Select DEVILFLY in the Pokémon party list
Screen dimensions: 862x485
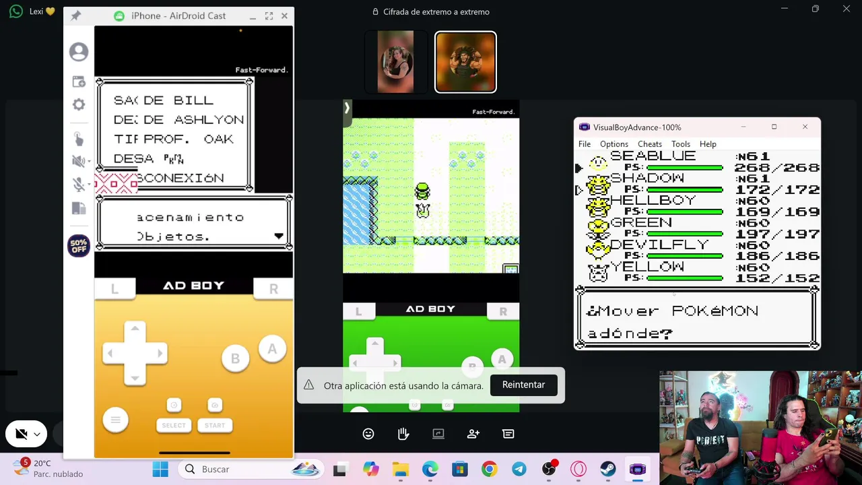click(x=659, y=245)
